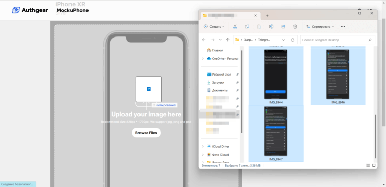
Task: Go up one folder level arrow
Action: [227, 40]
